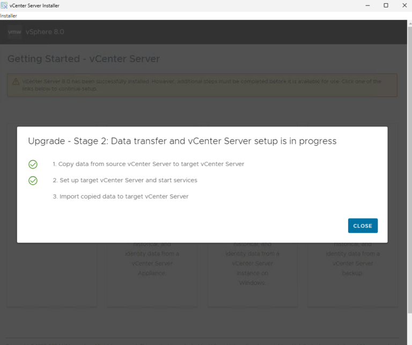Screen dimensions: 412x345
Task: Click the vCenter Server Installer app icon
Action: pyautogui.click(x=4, y=5)
